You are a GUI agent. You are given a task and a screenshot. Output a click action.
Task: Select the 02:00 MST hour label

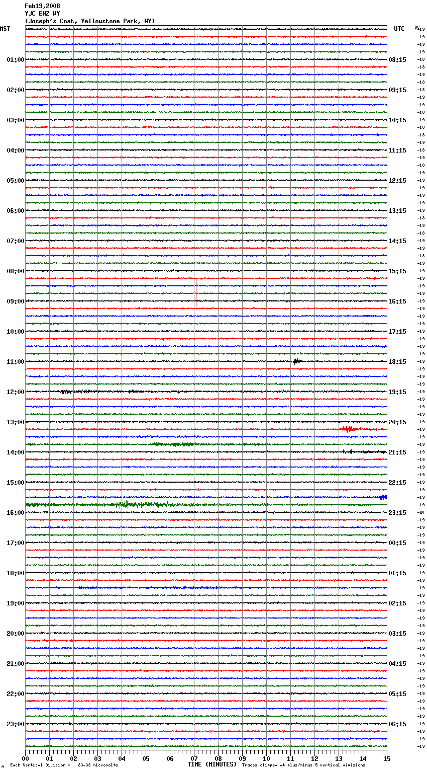click(16, 90)
